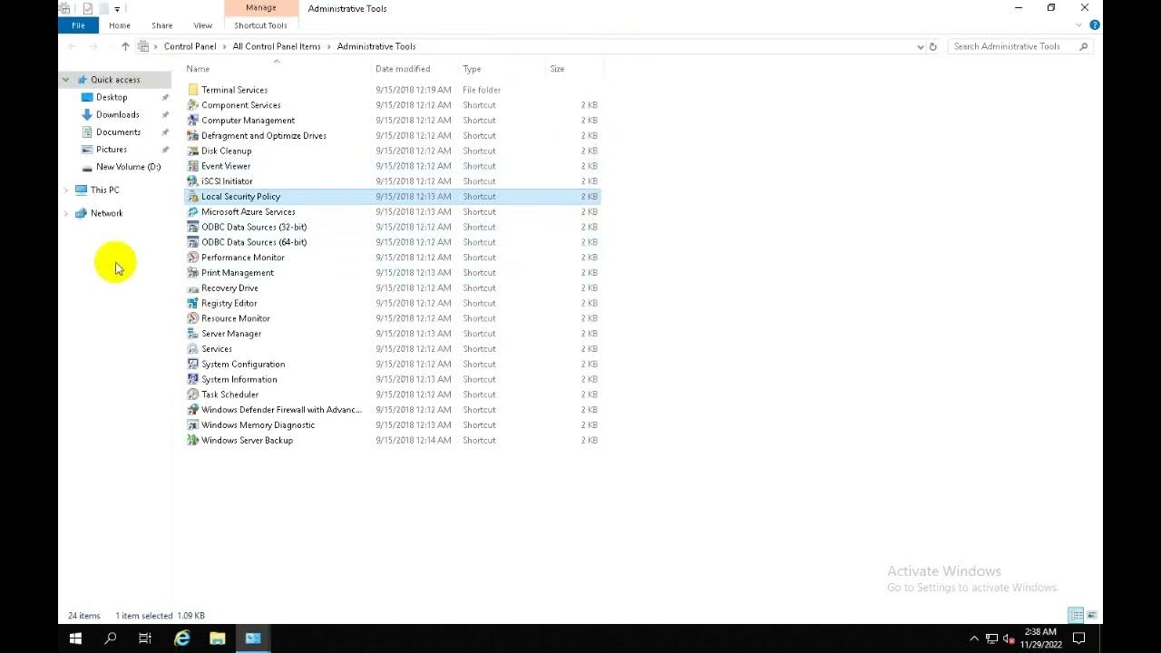
Task: Expand the ribbon with the chevron
Action: pyautogui.click(x=1078, y=25)
